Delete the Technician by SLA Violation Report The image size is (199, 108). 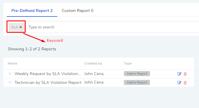tap(185, 83)
